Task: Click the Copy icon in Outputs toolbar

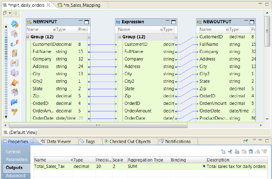Action: 237,152
